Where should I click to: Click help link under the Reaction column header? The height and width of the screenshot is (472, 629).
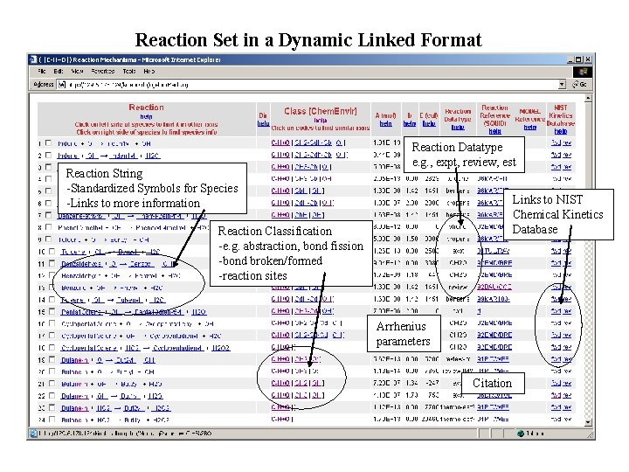point(146,117)
